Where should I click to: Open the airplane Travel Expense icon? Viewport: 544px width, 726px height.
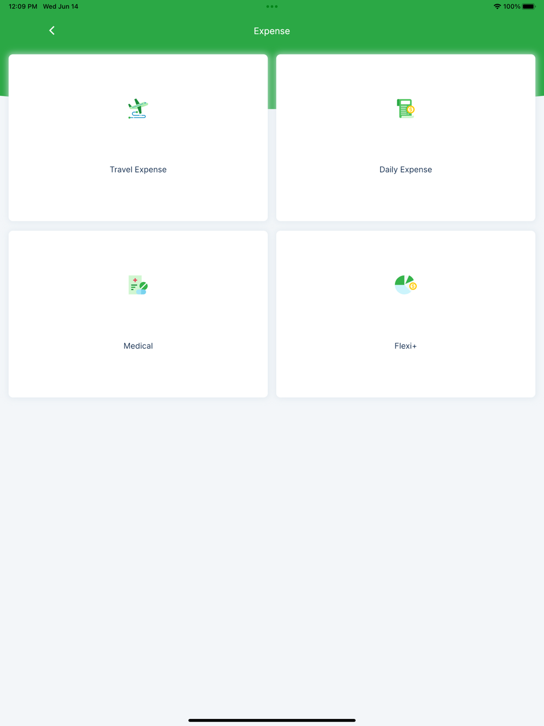(x=138, y=109)
